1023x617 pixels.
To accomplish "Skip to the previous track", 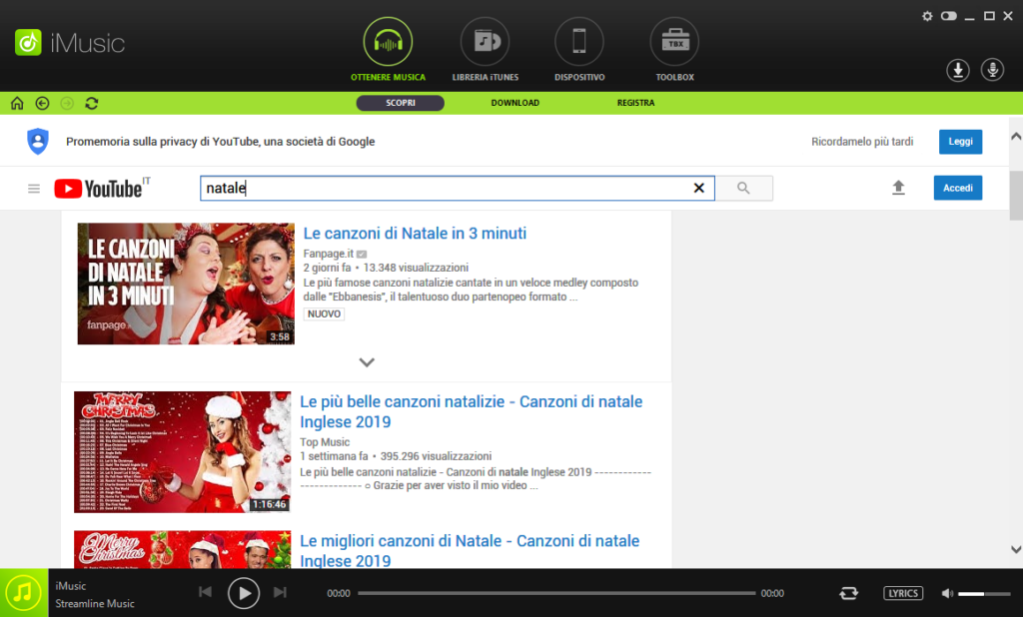I will (x=205, y=592).
